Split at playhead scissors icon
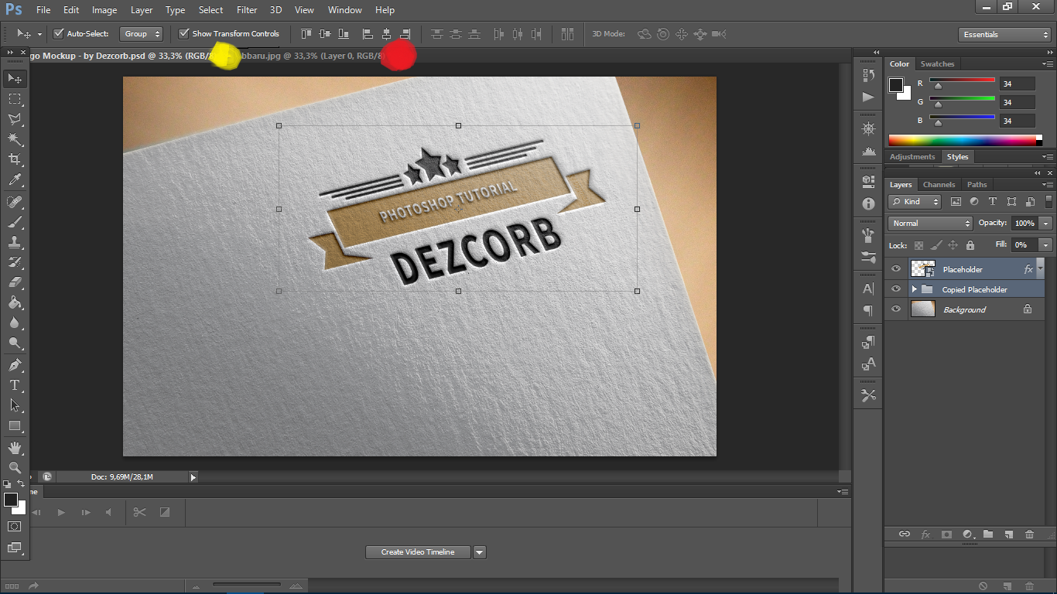Image resolution: width=1057 pixels, height=594 pixels. (x=139, y=512)
